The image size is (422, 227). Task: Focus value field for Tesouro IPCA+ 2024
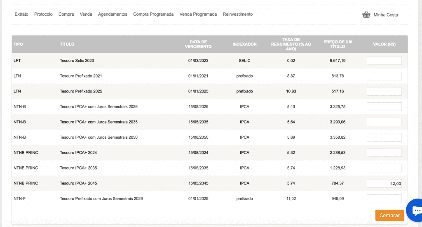point(384,153)
